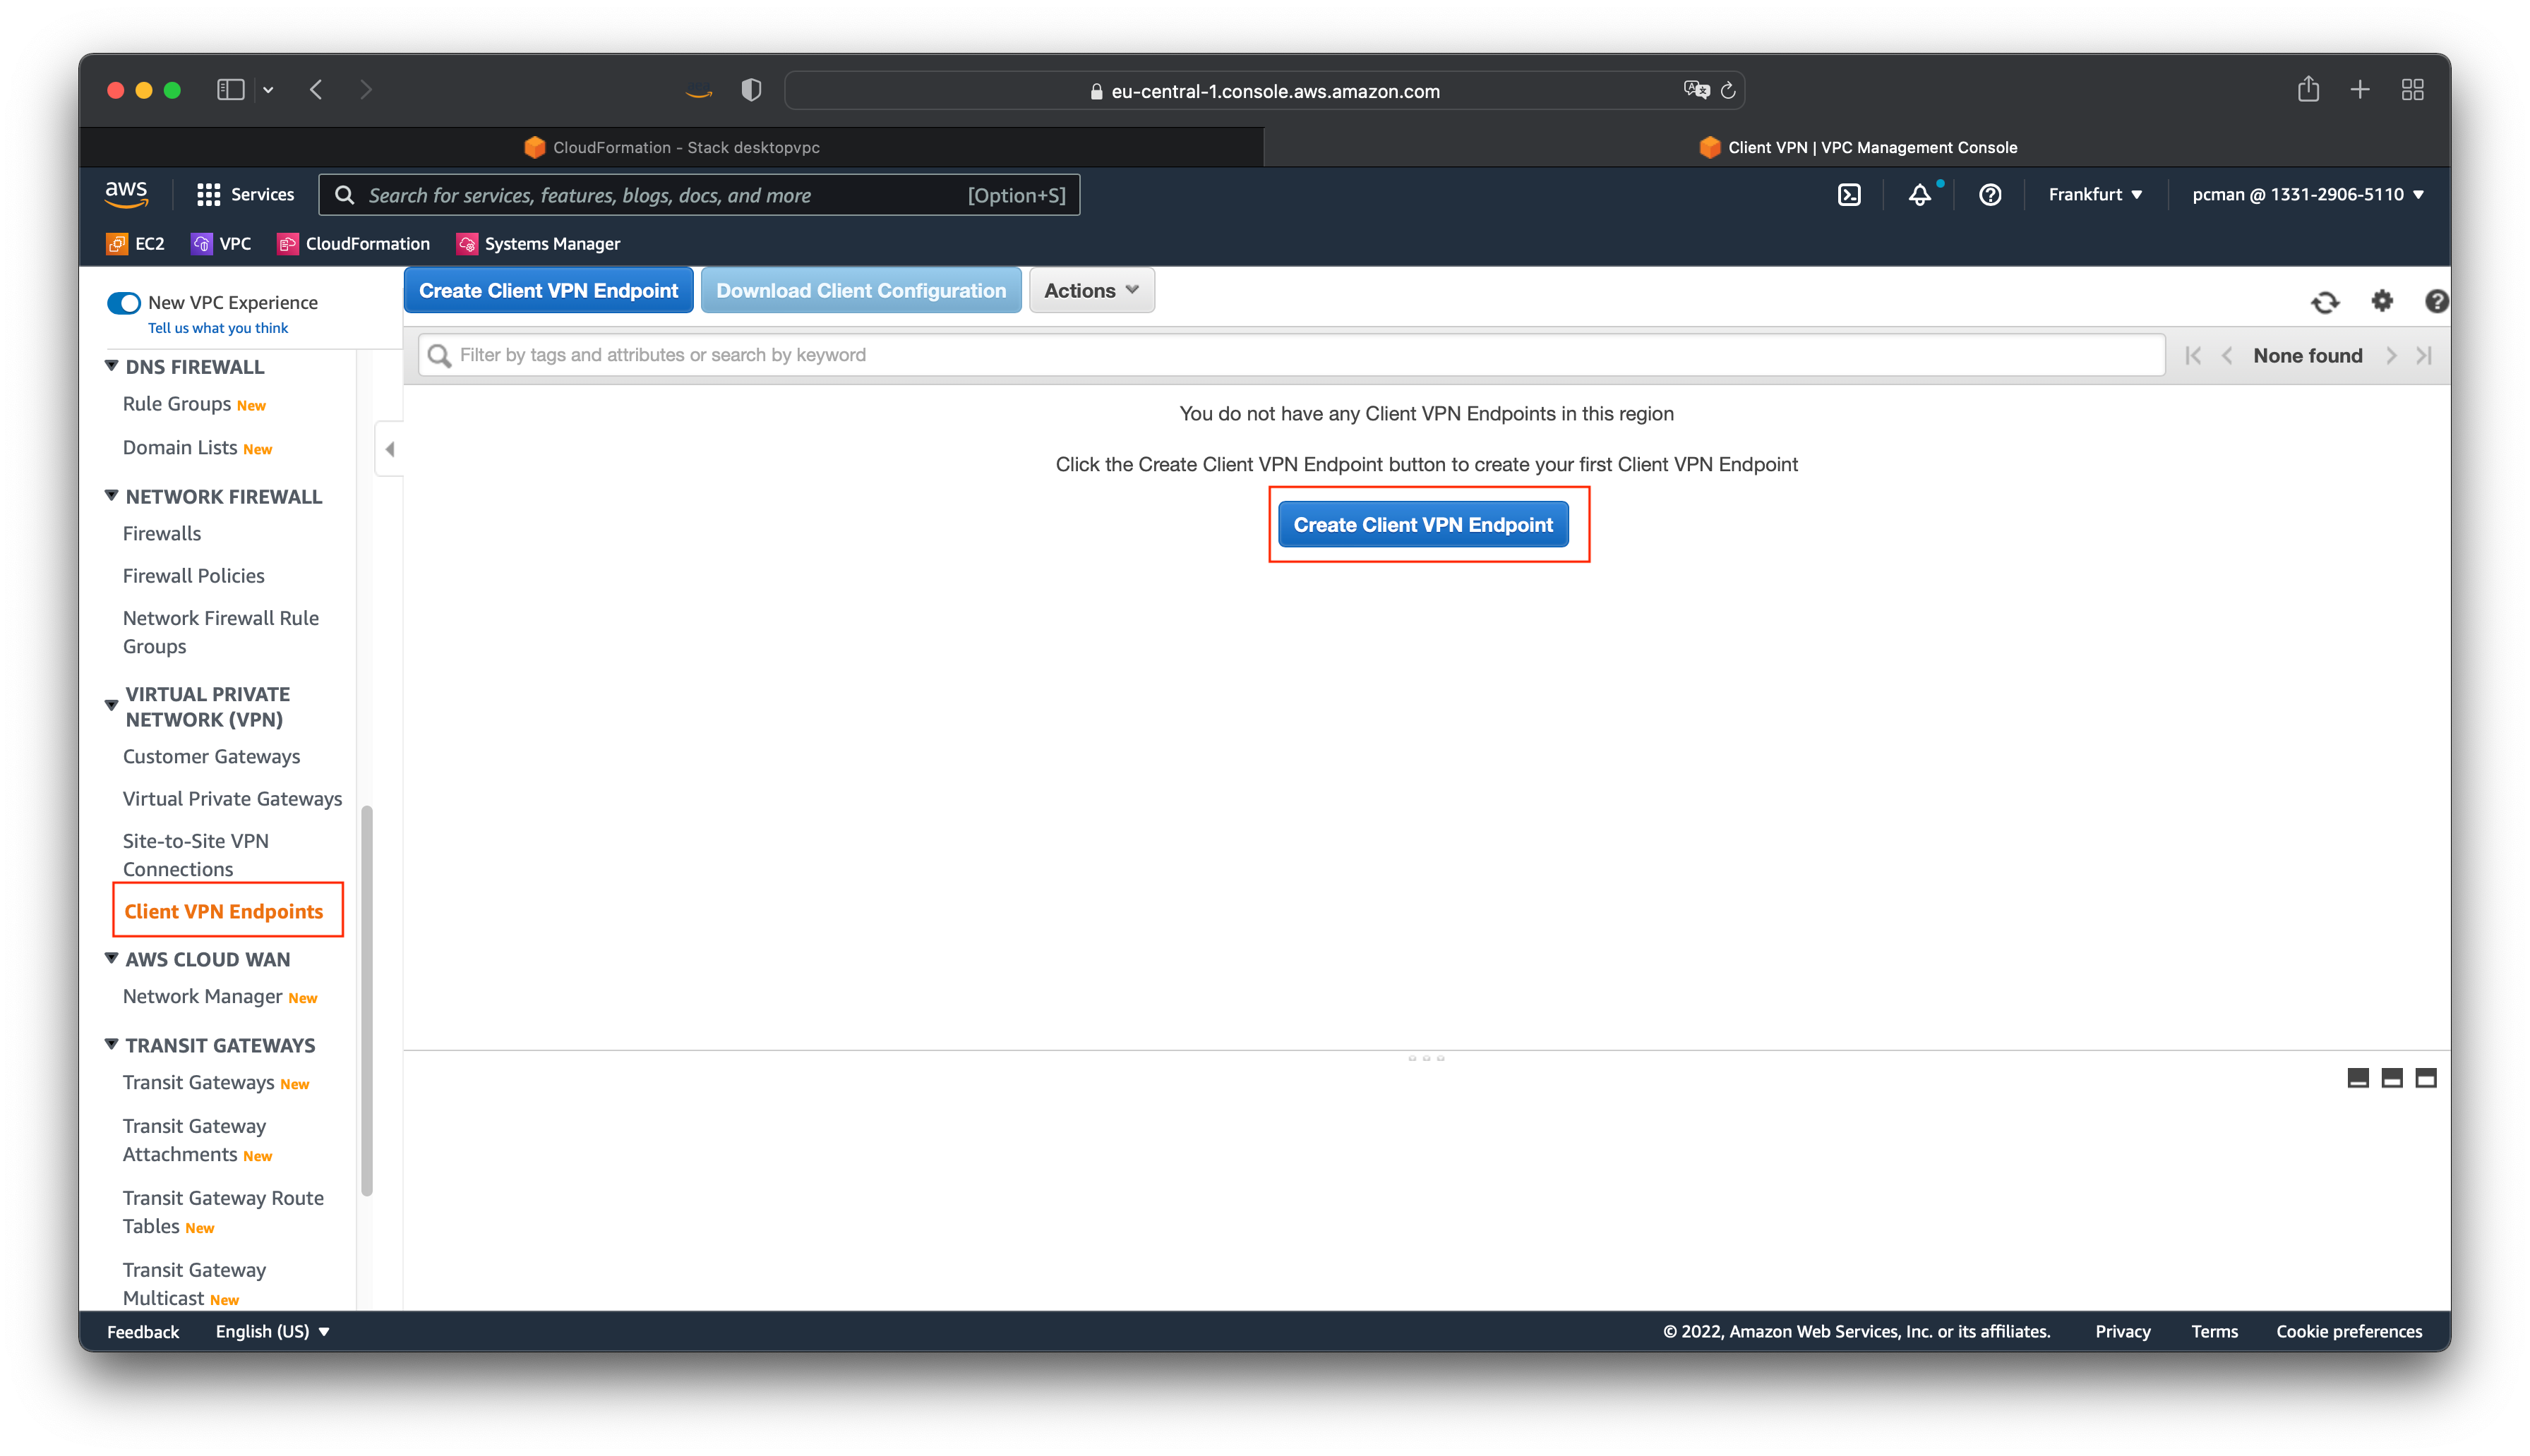This screenshot has height=1456, width=2530.
Task: Refresh the Client VPN endpoints list
Action: (2325, 301)
